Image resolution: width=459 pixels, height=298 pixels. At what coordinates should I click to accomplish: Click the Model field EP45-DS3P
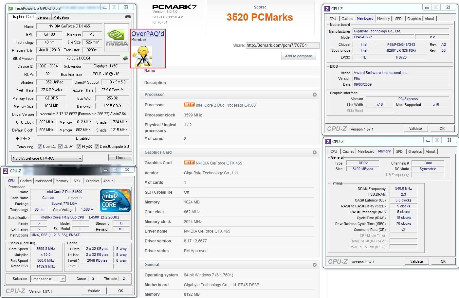383,37
